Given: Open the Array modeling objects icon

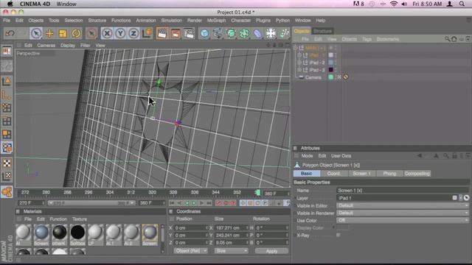Looking at the screenshot, I should pos(244,33).
